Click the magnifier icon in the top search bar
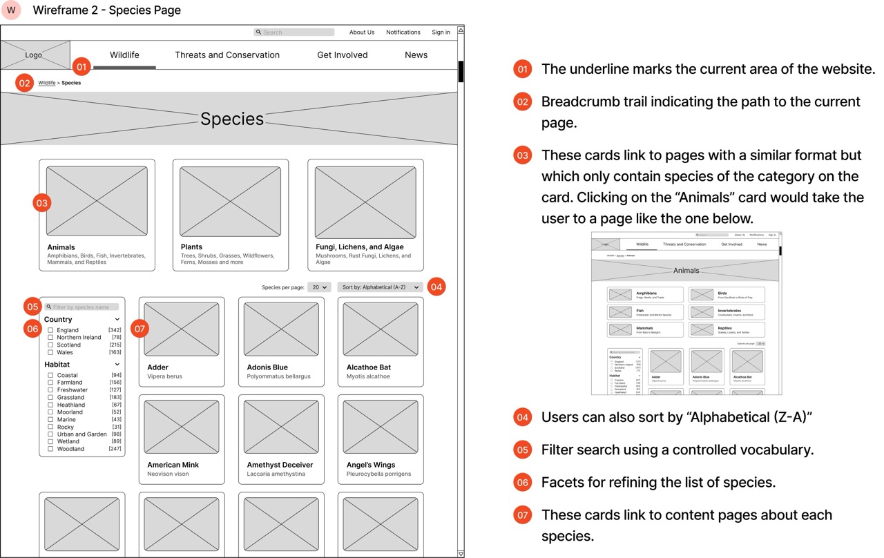Screen dimensions: 884x558 259,32
